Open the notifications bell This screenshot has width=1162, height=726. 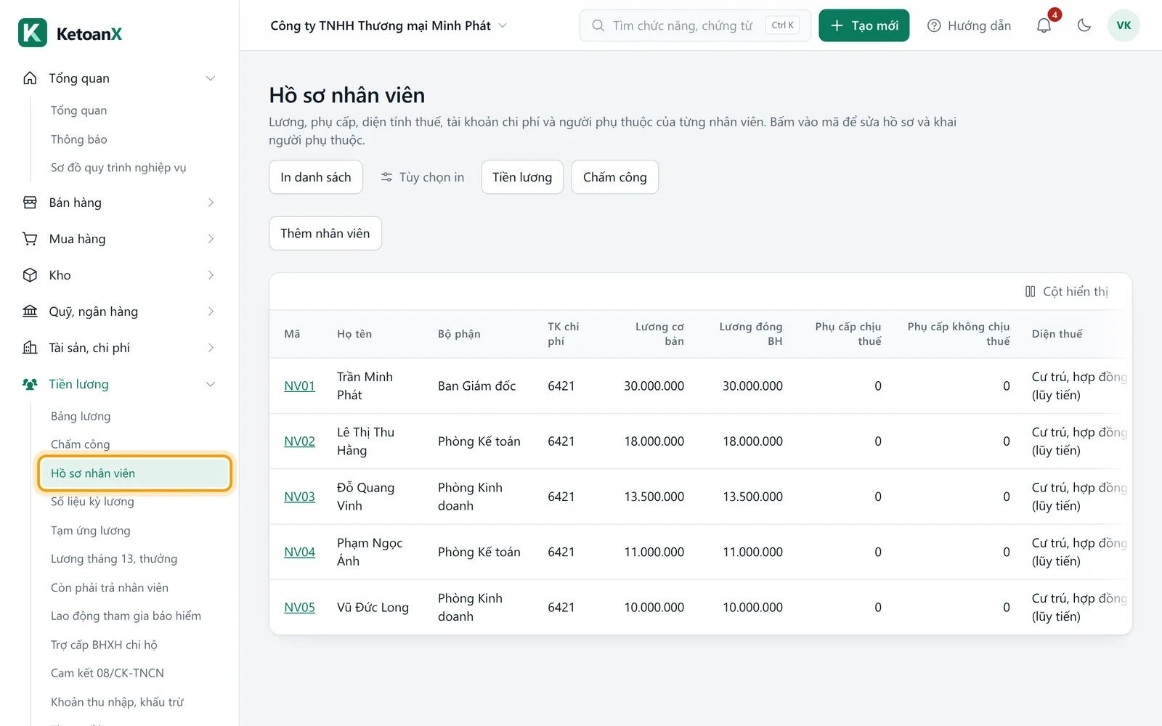pos(1044,25)
